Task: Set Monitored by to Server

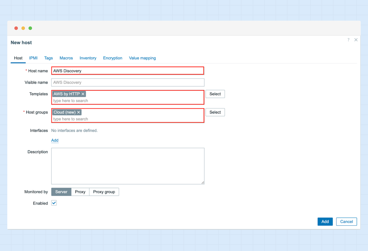Action: 61,192
